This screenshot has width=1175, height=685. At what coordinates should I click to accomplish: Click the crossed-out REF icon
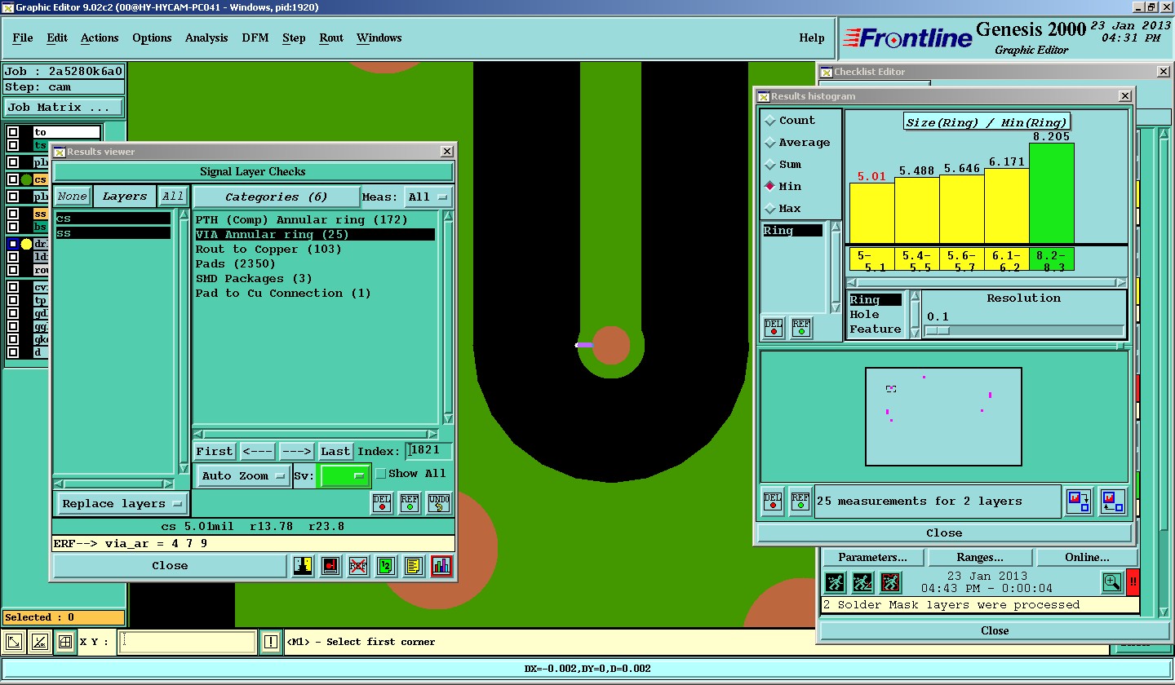pyautogui.click(x=358, y=566)
